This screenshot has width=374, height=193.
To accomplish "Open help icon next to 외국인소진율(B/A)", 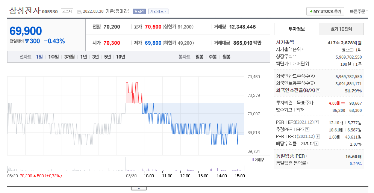I will click(x=318, y=90).
